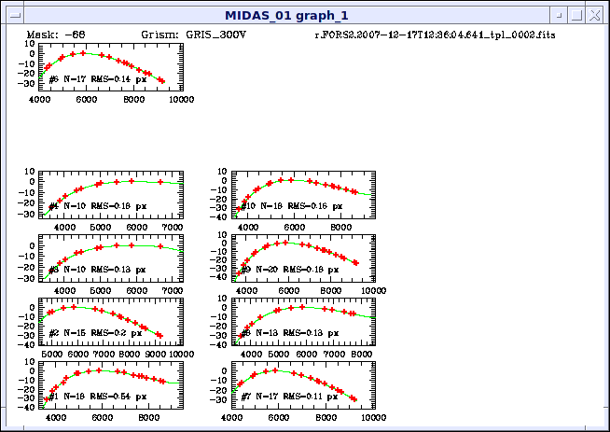This screenshot has height=432, width=610.
Task: Select plot #8 with N=13 points
Action: (x=300, y=322)
